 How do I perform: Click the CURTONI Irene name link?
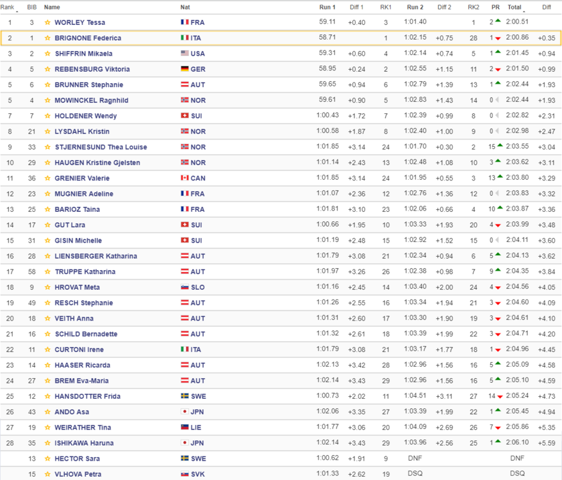(79, 349)
